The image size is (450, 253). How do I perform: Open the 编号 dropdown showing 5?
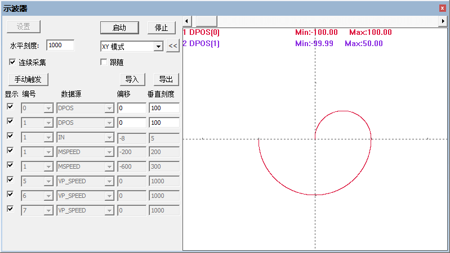(48, 182)
